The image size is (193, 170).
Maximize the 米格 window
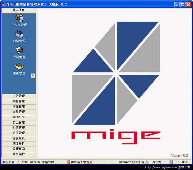(183, 5)
